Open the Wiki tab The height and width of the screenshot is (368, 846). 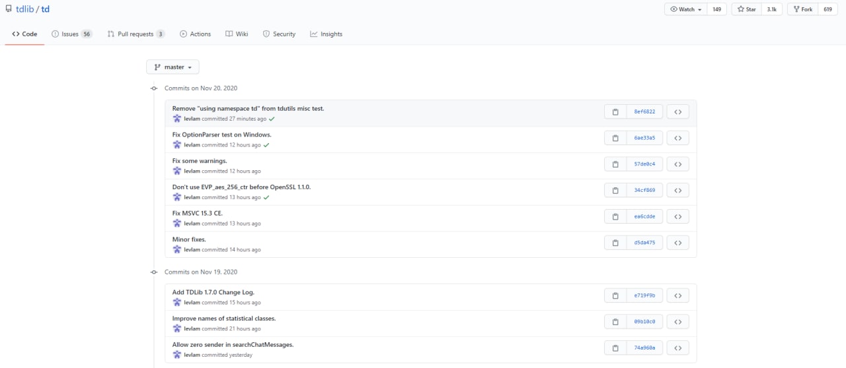(237, 34)
